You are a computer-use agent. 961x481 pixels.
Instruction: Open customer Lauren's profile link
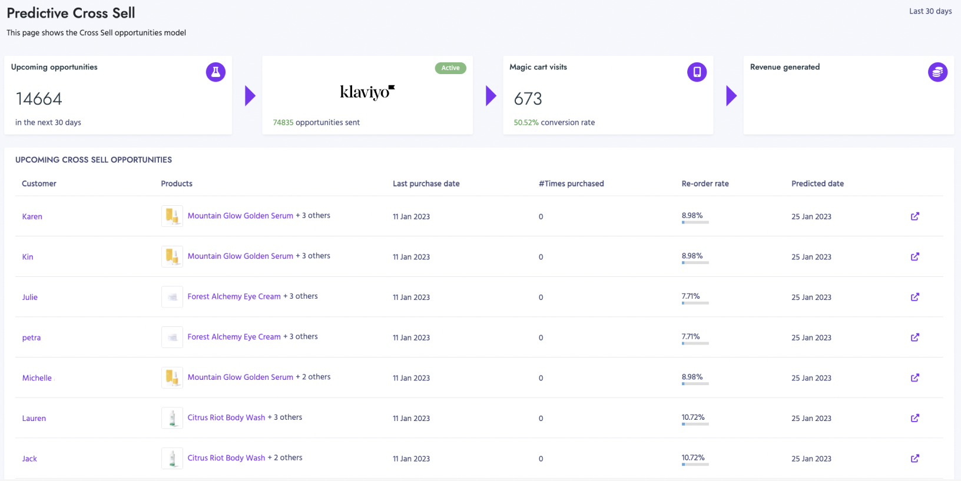tap(34, 419)
